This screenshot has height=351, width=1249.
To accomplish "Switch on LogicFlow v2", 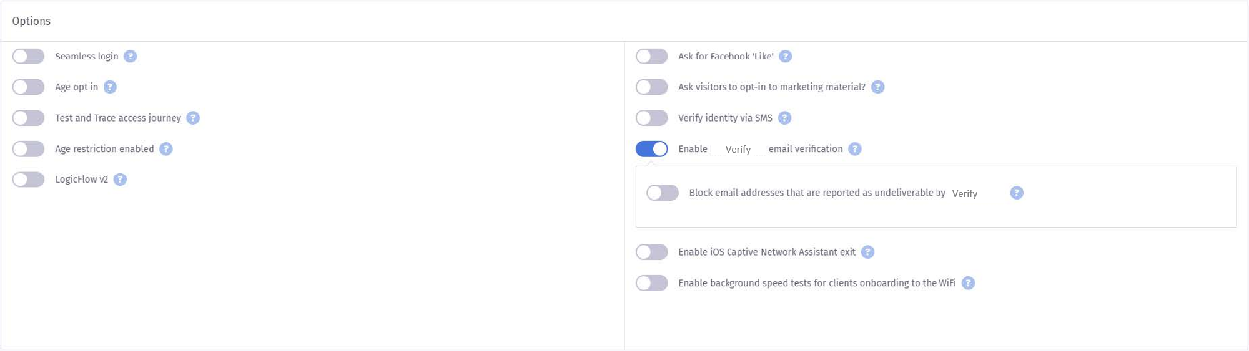I will [x=28, y=180].
